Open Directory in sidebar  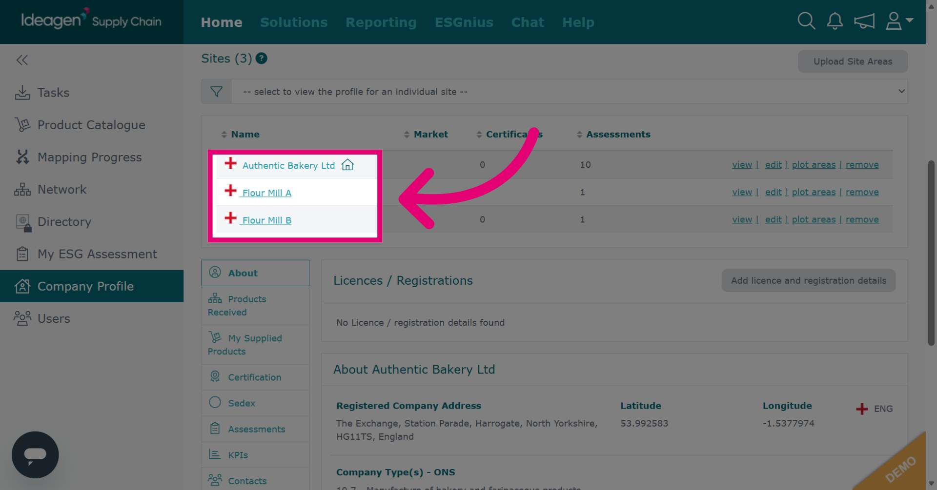click(92, 222)
